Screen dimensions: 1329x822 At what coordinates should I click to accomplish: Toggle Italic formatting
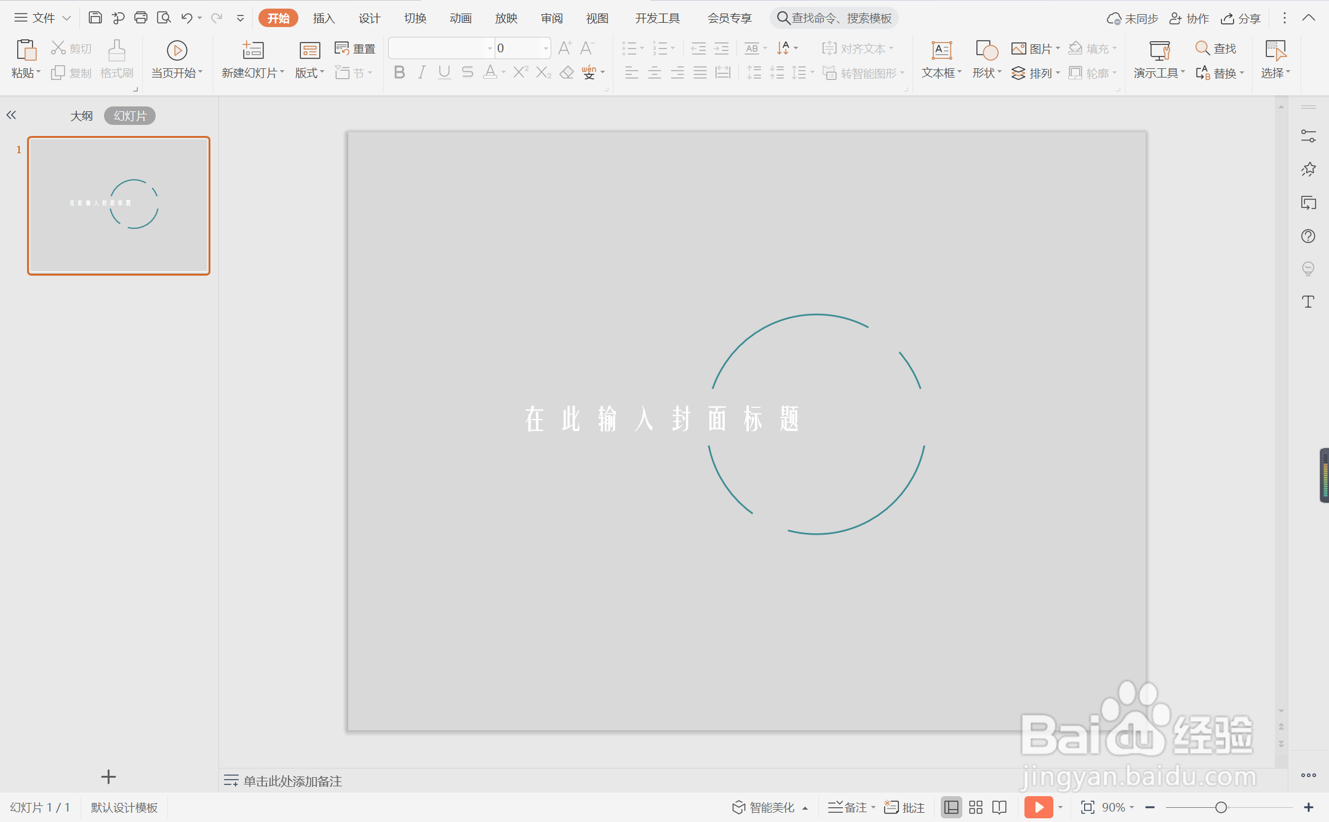pos(421,73)
